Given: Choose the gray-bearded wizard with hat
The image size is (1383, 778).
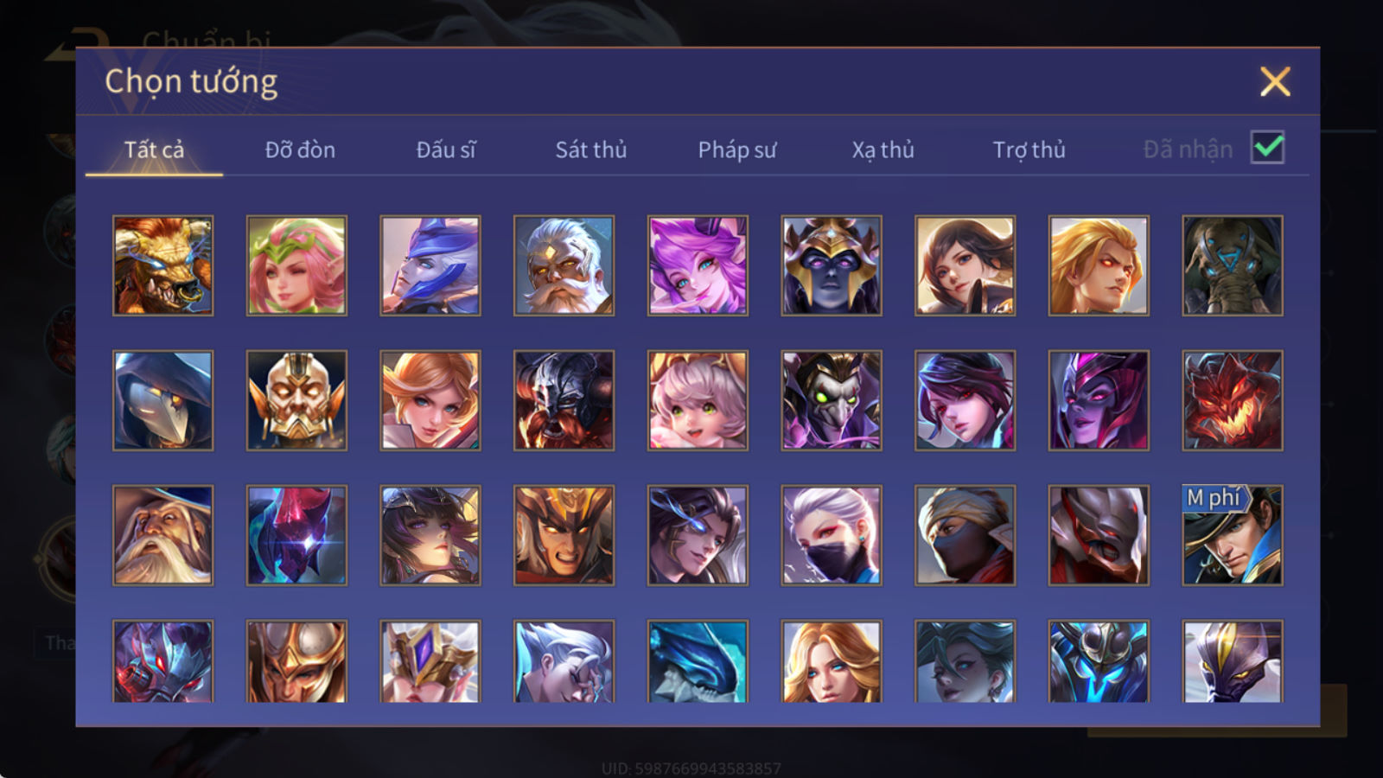Looking at the screenshot, I should point(163,535).
